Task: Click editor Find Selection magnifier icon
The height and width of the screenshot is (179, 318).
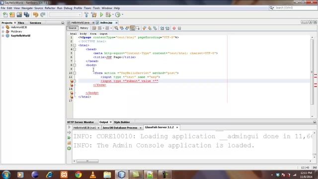Action: coord(116,28)
